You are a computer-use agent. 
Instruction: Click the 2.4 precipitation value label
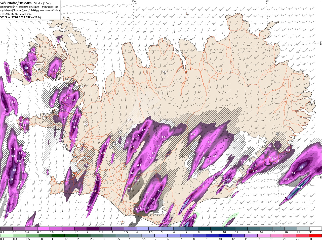(x=132, y=173)
